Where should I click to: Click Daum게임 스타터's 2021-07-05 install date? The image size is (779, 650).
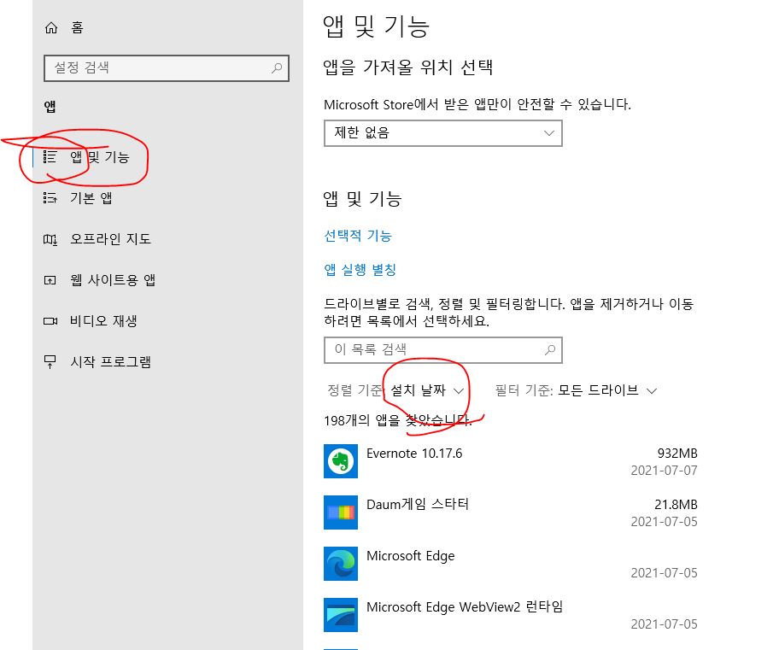coord(665,521)
